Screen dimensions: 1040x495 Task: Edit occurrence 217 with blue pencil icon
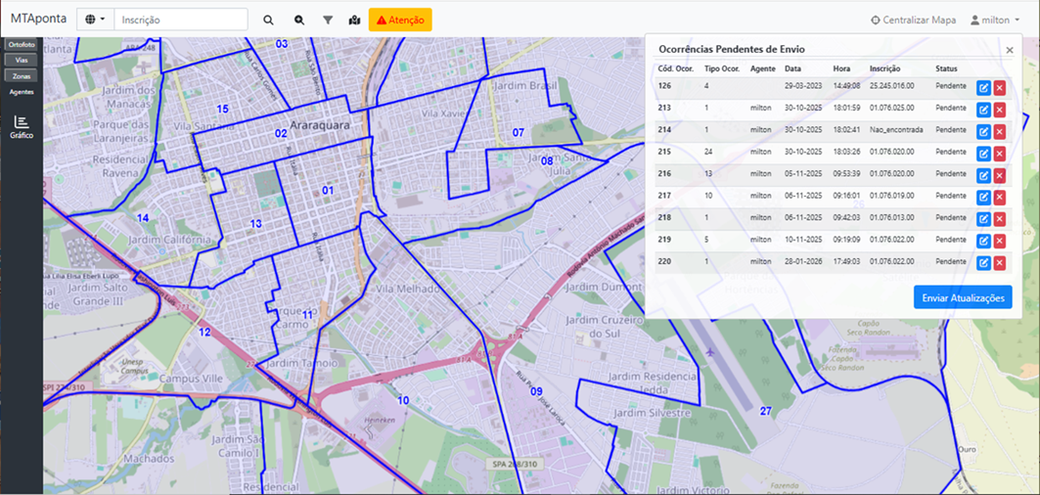[983, 197]
